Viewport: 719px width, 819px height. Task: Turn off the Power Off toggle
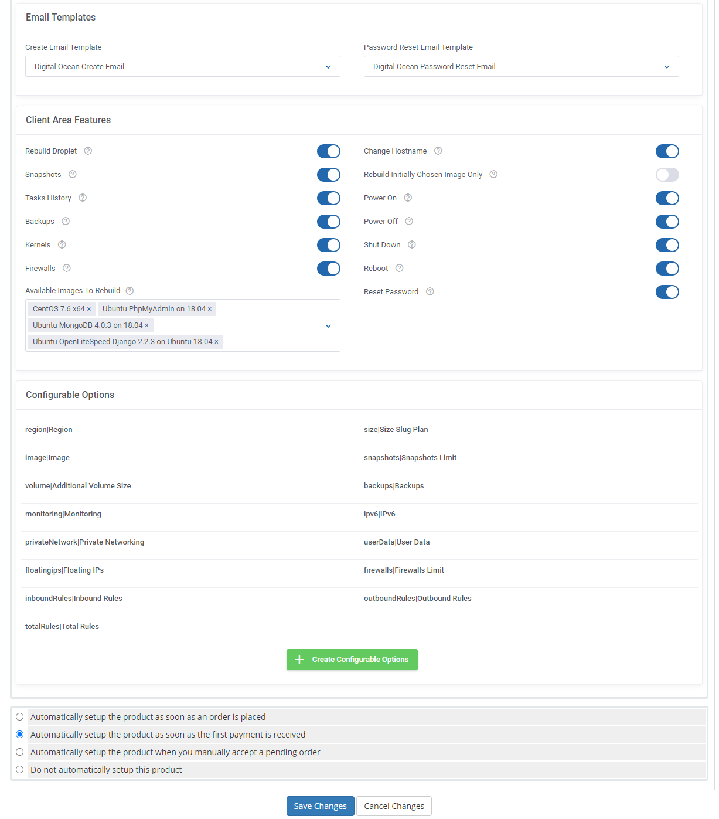[667, 222]
